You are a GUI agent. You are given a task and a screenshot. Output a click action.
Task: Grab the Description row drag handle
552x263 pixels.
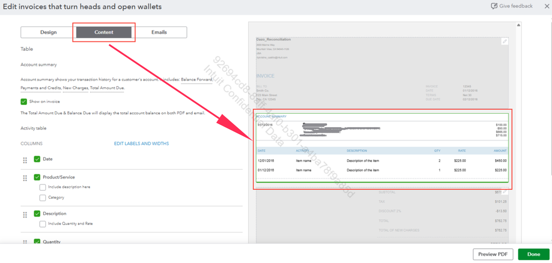(x=25, y=214)
